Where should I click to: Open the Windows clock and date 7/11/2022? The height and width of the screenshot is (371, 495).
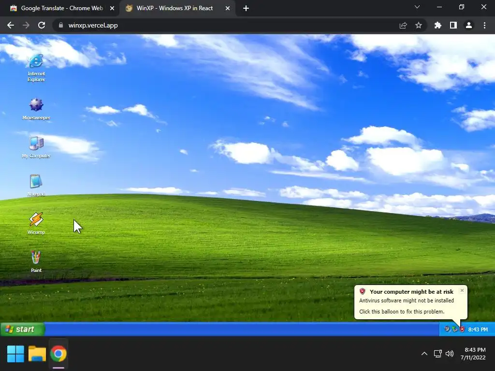(473, 354)
